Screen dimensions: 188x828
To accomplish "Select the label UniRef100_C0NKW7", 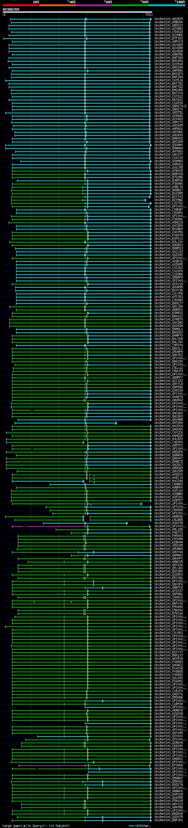I will pyautogui.click(x=169, y=210).
